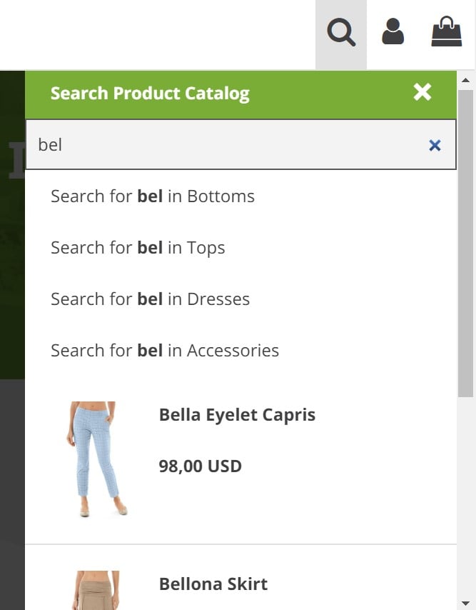Image resolution: width=476 pixels, height=610 pixels.
Task: Focus the search field containing 'bel'
Action: 240,145
